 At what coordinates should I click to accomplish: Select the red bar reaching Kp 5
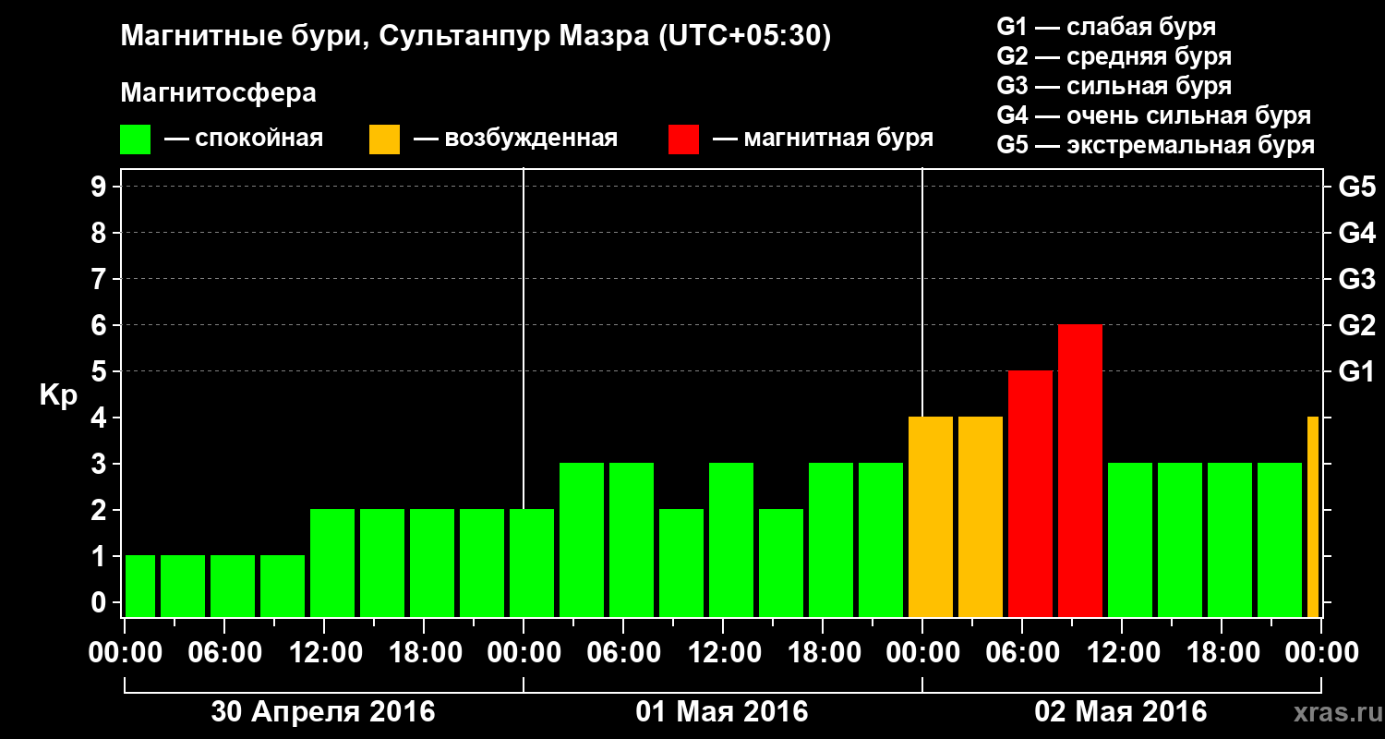click(1030, 494)
